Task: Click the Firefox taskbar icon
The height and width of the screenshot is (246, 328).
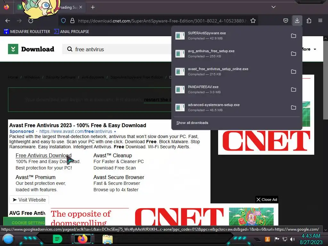Action: tap(83, 239)
